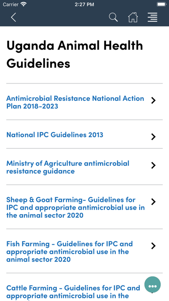
Task: Open Cattle Farming guidelines link
Action: click(73, 292)
